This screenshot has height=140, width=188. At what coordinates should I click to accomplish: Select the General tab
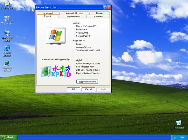coord(47,16)
